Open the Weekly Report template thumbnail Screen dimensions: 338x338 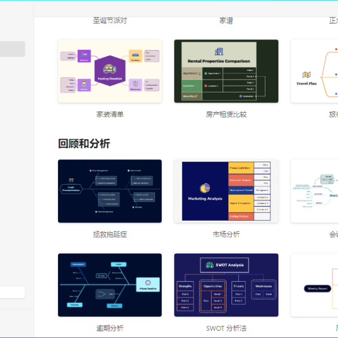pyautogui.click(x=314, y=284)
